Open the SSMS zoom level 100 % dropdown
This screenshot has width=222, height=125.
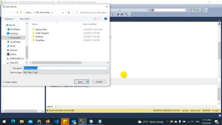click(55, 107)
